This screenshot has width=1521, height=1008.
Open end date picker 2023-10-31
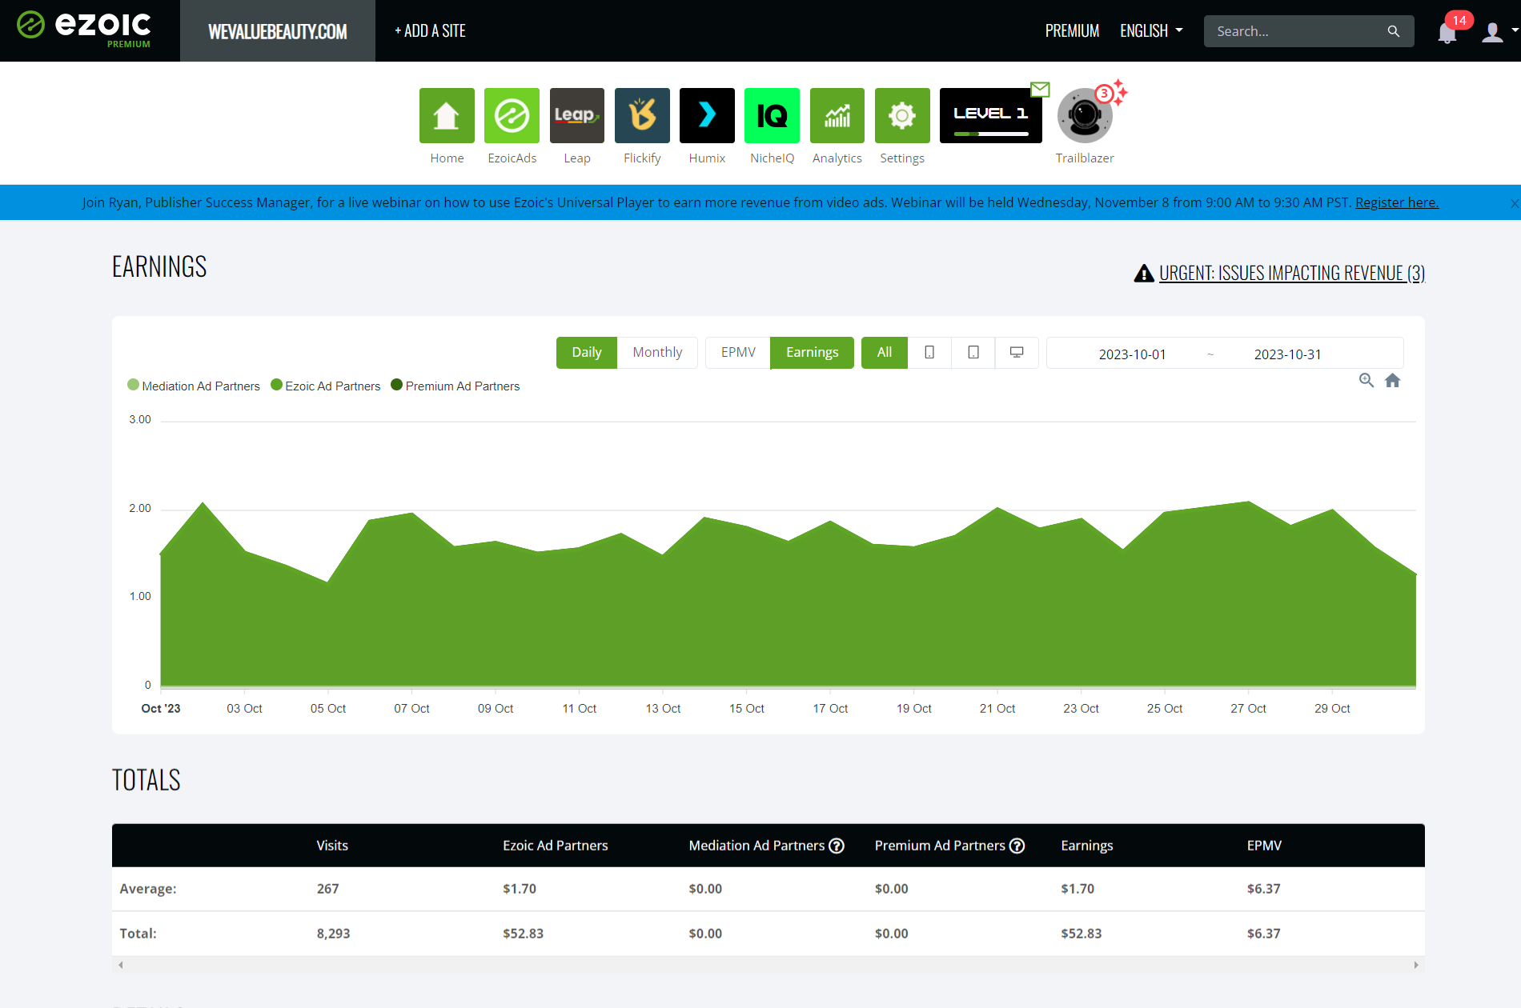coord(1287,354)
